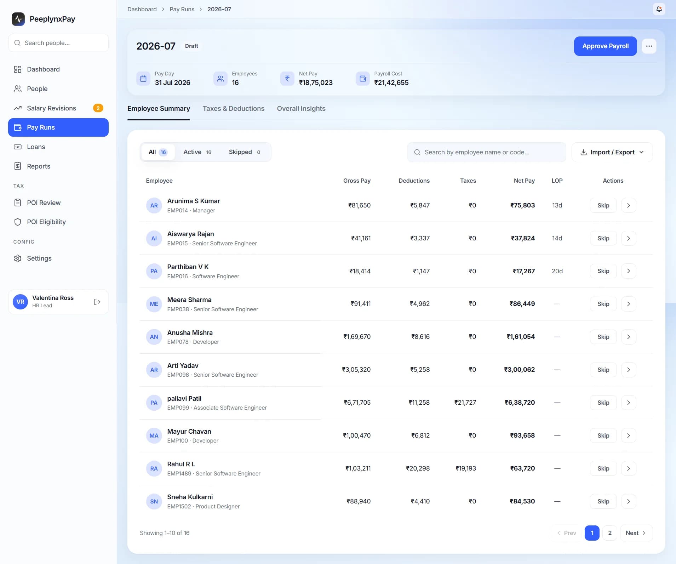Click the Pay Runs breadcrumb link

tap(182, 9)
